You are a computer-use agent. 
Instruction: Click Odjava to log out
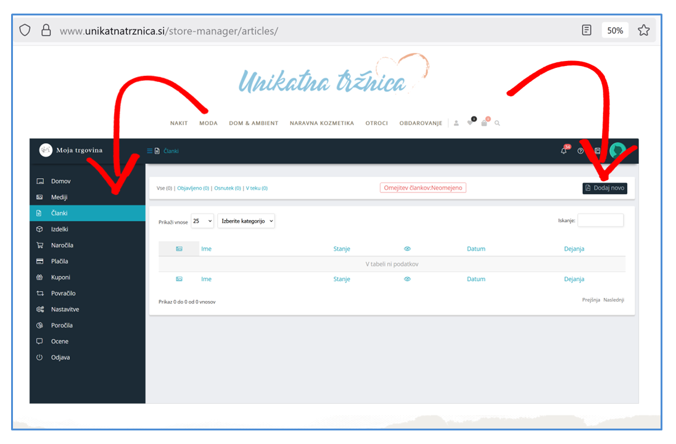tap(60, 358)
